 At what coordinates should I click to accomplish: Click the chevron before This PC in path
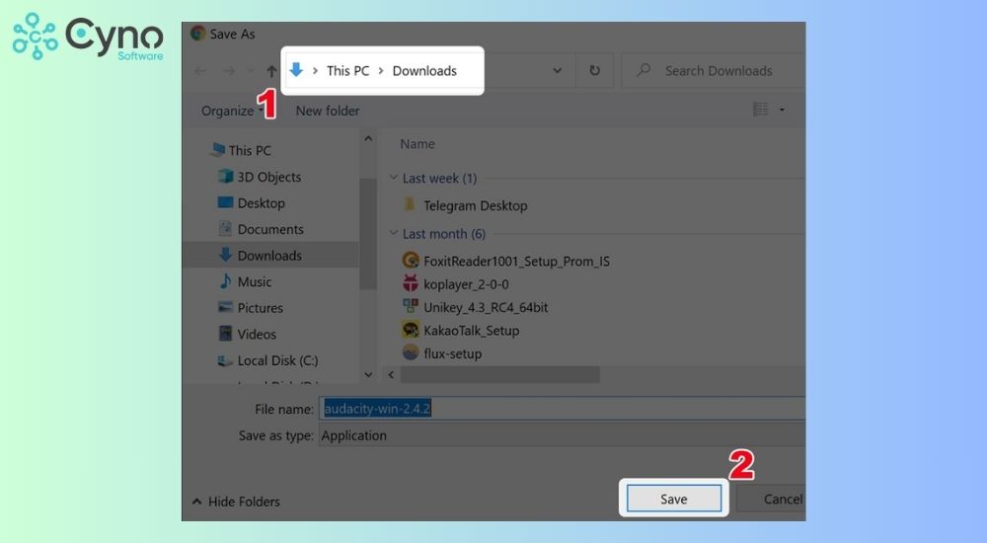point(315,70)
